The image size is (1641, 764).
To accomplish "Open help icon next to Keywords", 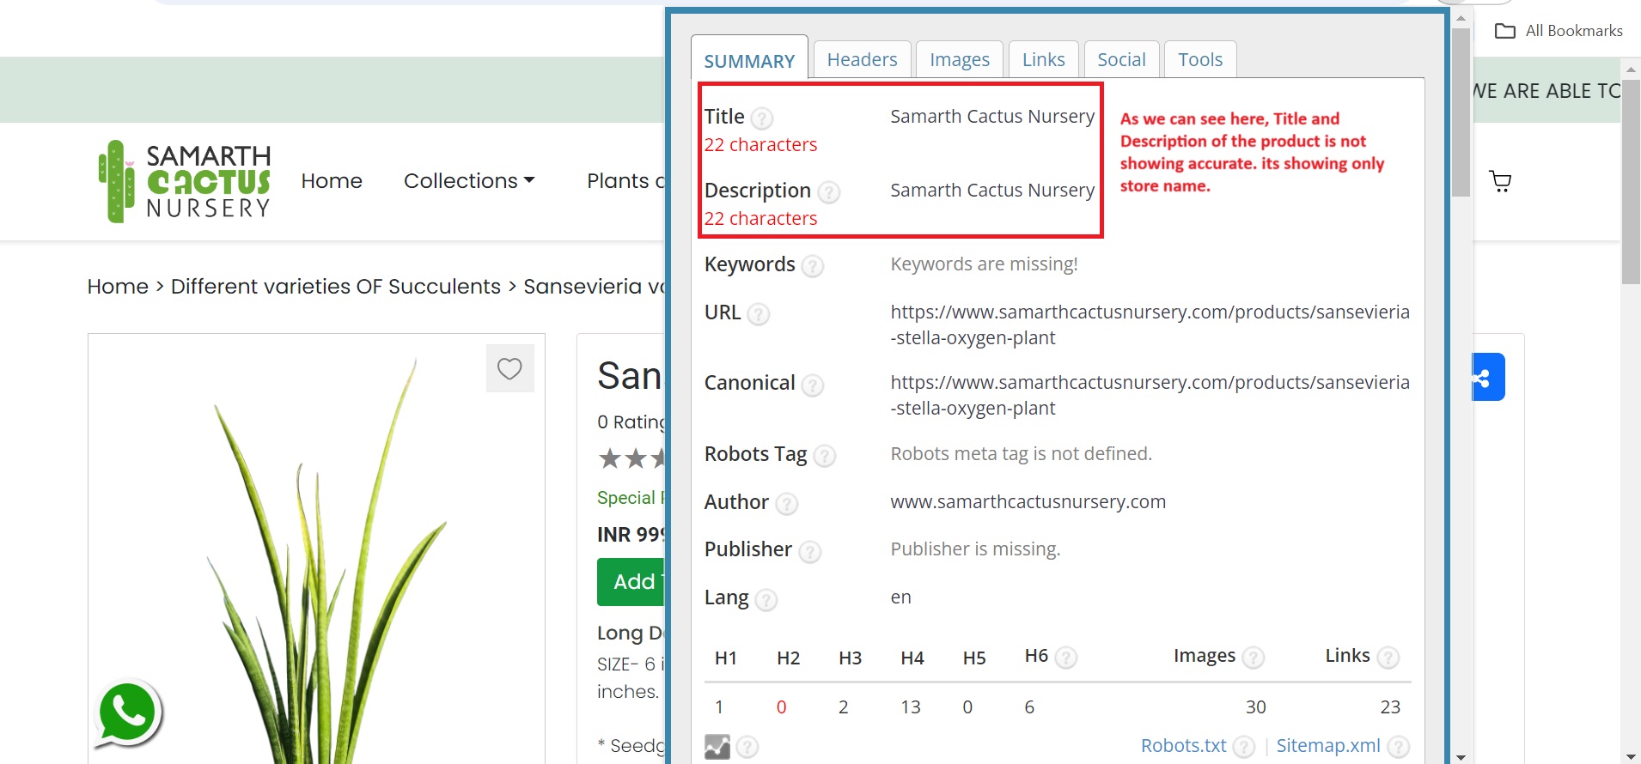I will point(813,266).
